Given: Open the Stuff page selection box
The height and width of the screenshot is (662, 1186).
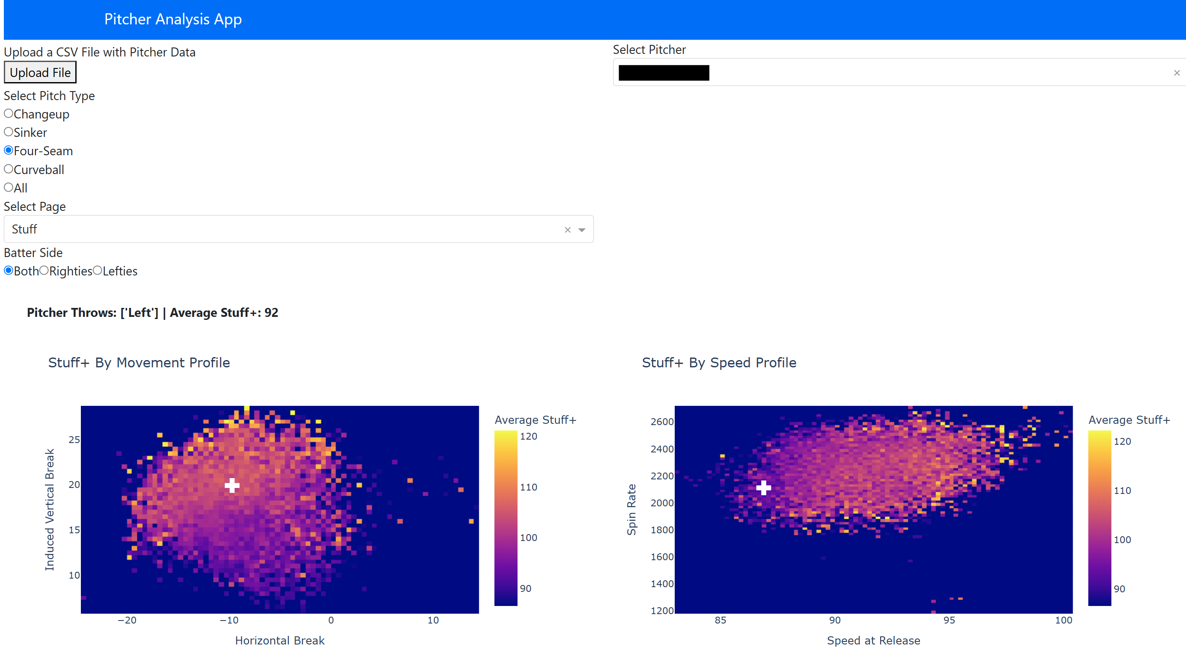Looking at the screenshot, I should pos(299,229).
